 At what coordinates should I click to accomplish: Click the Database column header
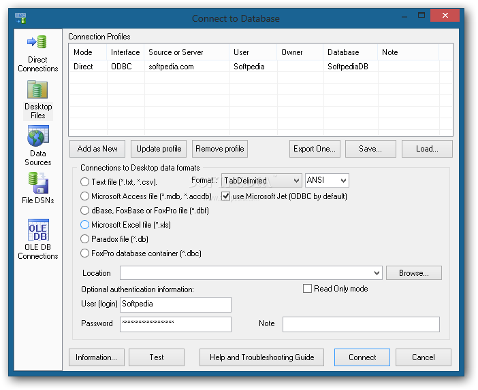[x=351, y=52]
